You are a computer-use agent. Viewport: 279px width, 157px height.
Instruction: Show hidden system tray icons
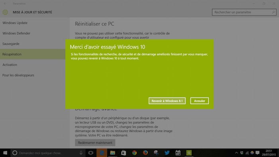236,153
